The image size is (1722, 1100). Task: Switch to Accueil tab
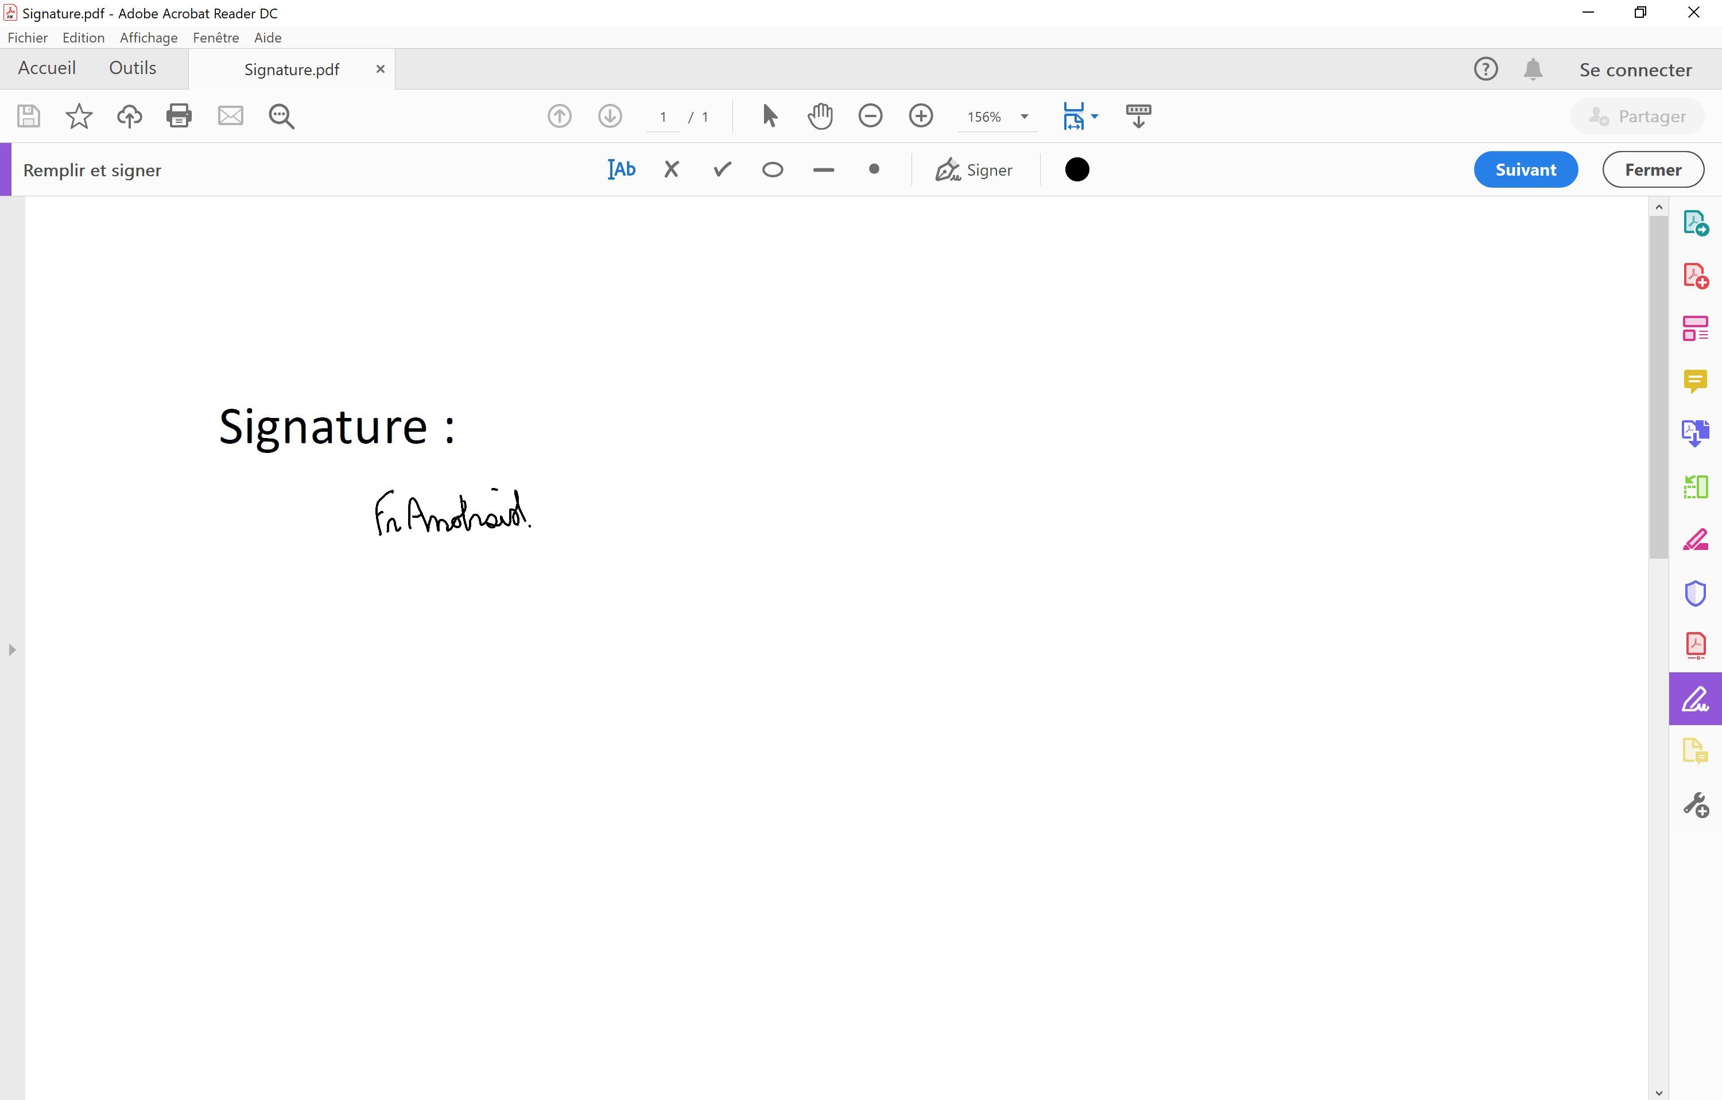(x=46, y=68)
